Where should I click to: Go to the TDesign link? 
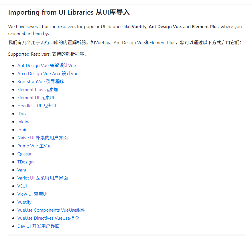pyautogui.click(x=25, y=162)
